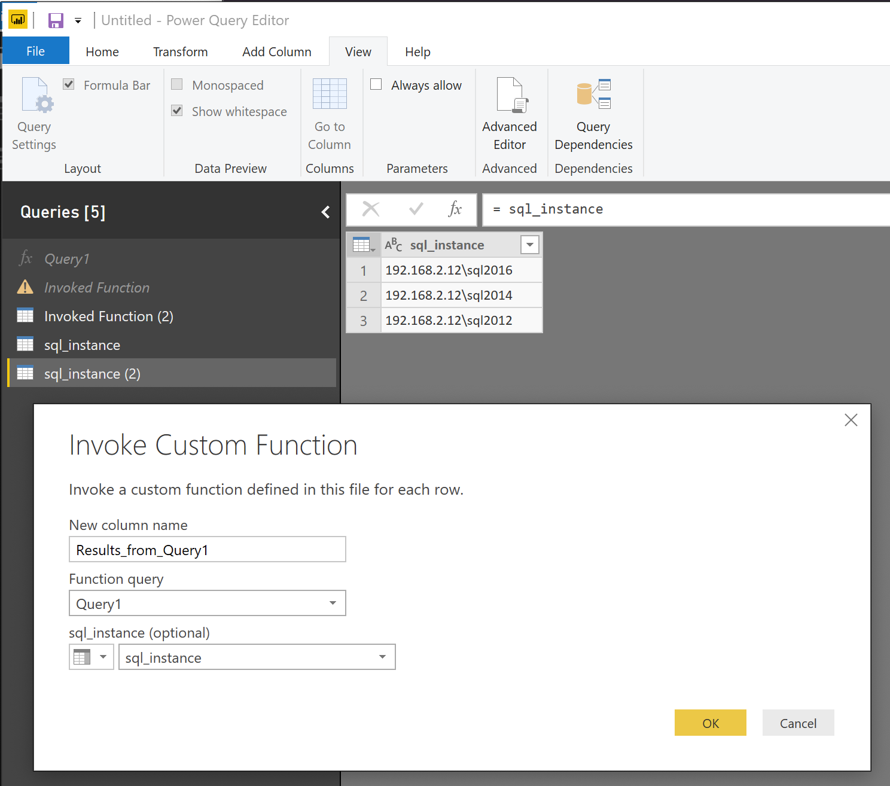The image size is (890, 786).
Task: Click the Power BI logo icon
Action: coord(18,20)
